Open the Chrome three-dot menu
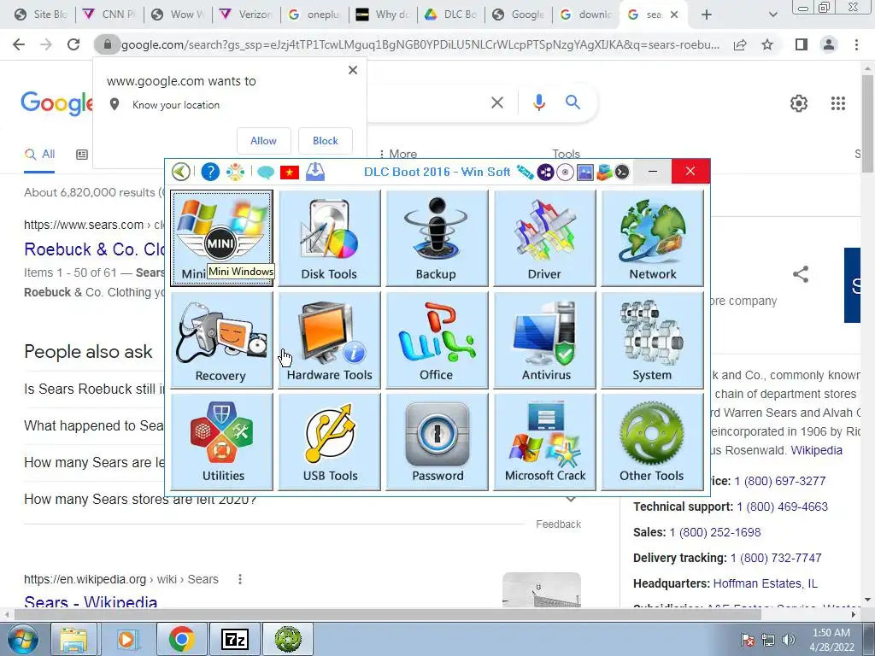875x656 pixels. (x=856, y=44)
